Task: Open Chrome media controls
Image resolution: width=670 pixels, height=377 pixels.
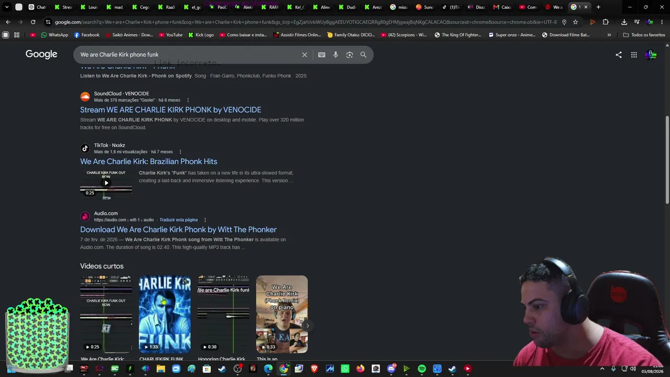Action: pyautogui.click(x=636, y=22)
